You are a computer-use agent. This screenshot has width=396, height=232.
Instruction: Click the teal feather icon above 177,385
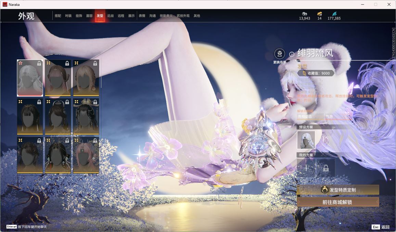pos(334,14)
